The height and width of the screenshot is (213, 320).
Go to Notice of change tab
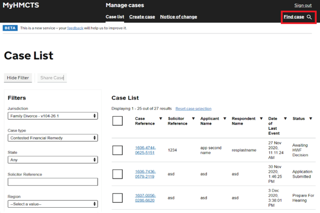[178, 17]
